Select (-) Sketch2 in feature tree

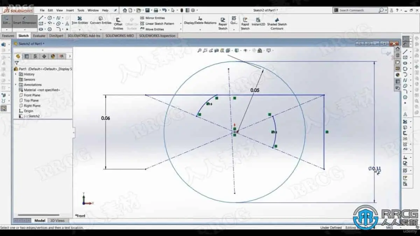(x=29, y=116)
